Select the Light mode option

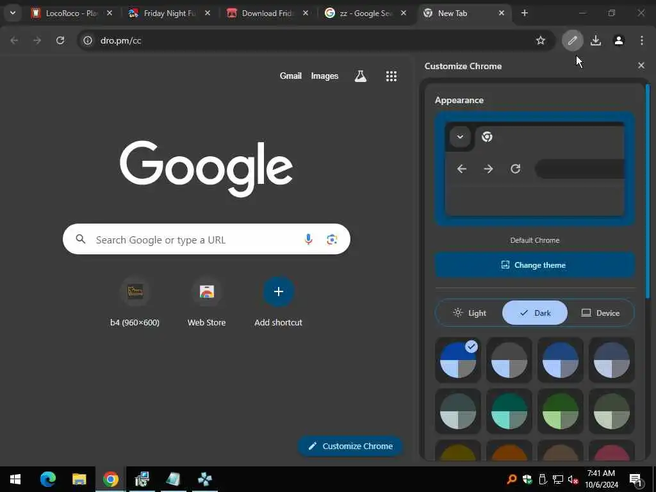tap(469, 313)
